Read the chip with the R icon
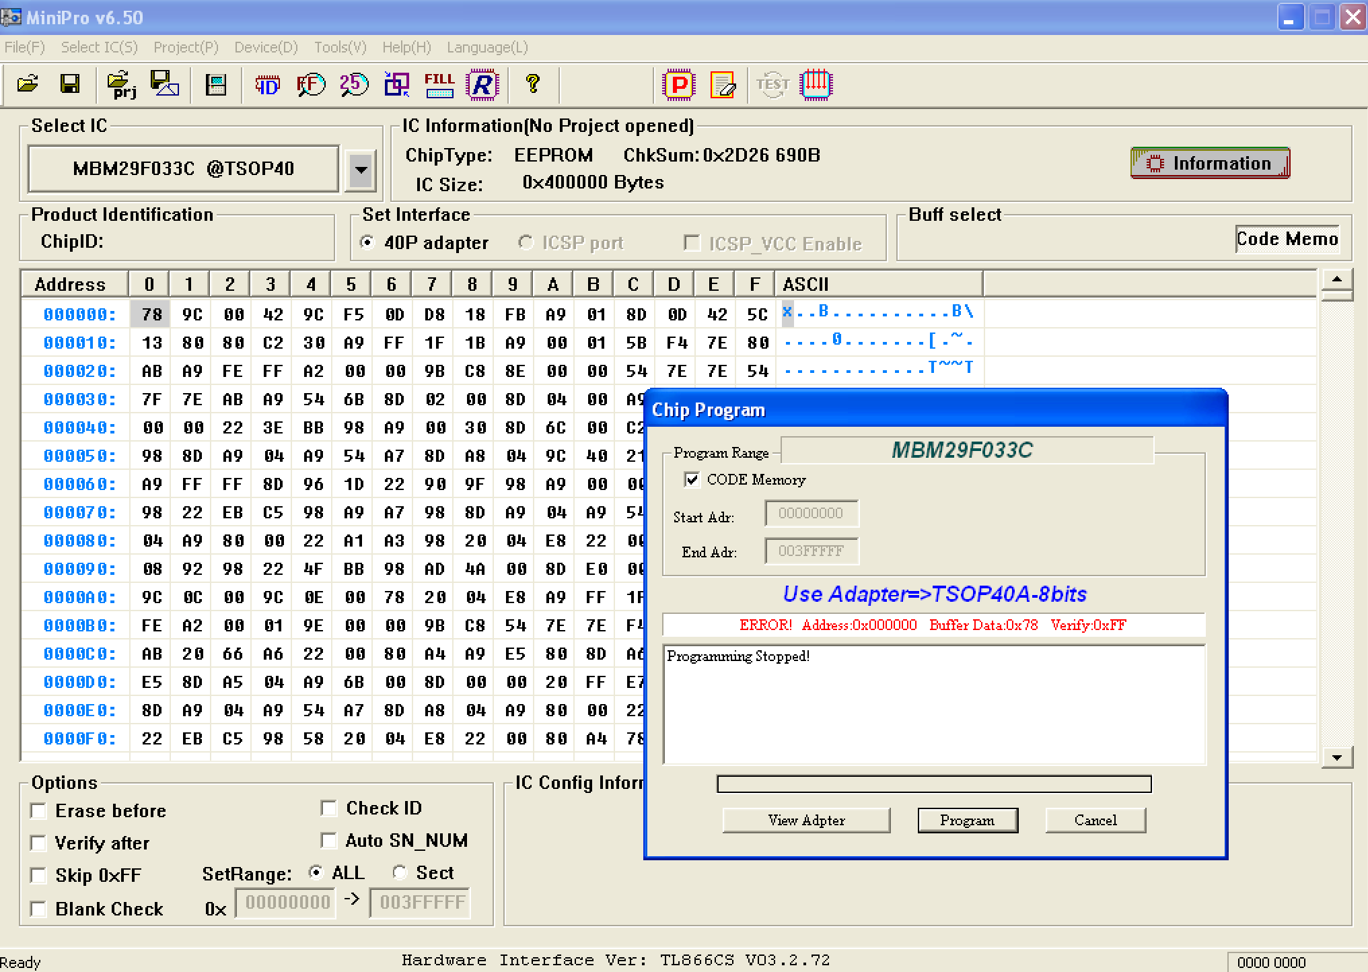Screen dimensions: 1368x972 (x=482, y=85)
